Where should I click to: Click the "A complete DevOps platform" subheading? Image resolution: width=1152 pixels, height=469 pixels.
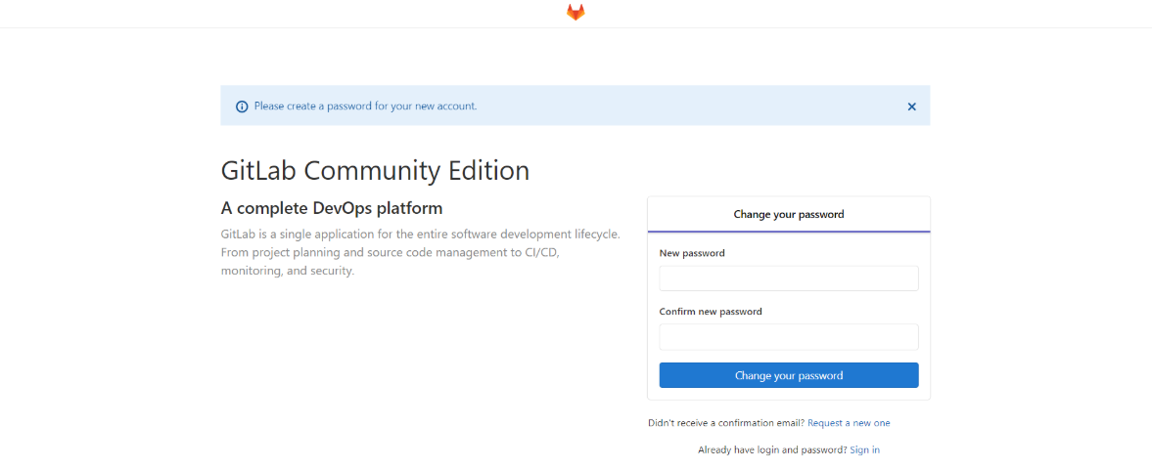coord(332,208)
